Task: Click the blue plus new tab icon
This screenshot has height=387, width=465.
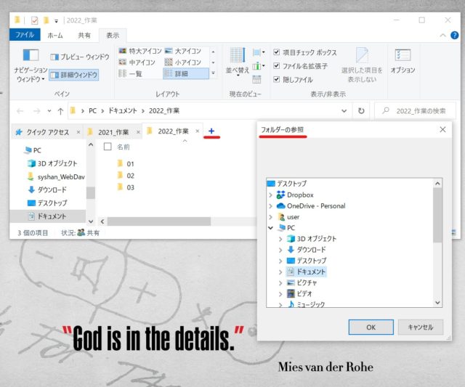Action: 211,131
